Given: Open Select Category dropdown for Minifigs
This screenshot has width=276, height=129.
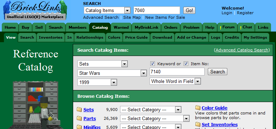Looking at the screenshot, I should (x=151, y=127).
